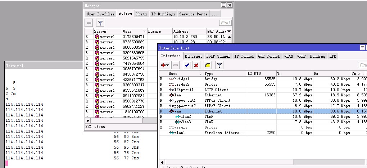Open column chooser dropdown in Hotspot table
The height and width of the screenshot is (168, 367).
tap(229, 31)
